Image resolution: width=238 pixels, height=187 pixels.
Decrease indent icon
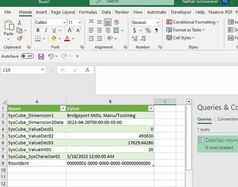pyautogui.click(x=91, y=39)
